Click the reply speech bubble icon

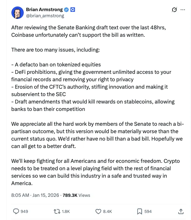pos(16,211)
